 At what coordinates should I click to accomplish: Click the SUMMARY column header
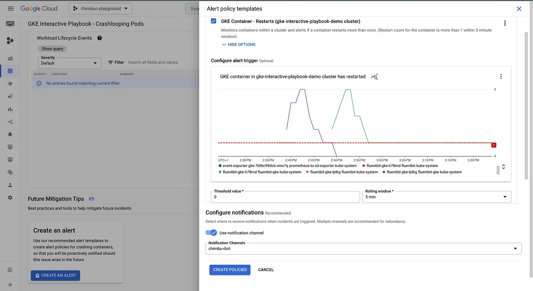click(x=127, y=74)
